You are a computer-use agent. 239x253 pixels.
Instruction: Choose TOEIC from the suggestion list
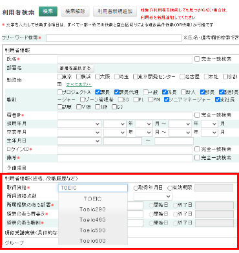point(93,199)
